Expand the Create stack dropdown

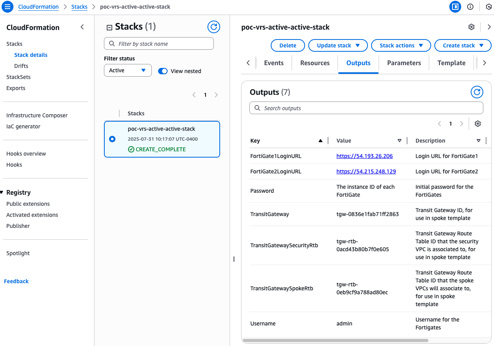(x=463, y=45)
